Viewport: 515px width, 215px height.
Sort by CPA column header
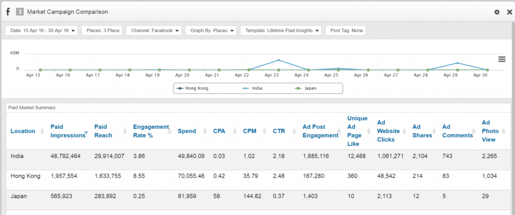(x=219, y=131)
